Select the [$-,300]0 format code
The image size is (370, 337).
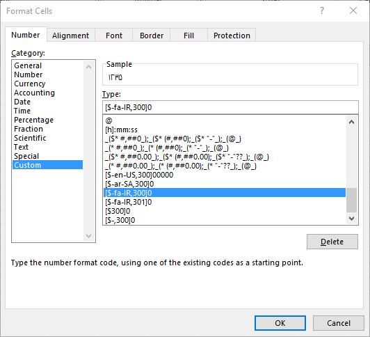(x=225, y=220)
